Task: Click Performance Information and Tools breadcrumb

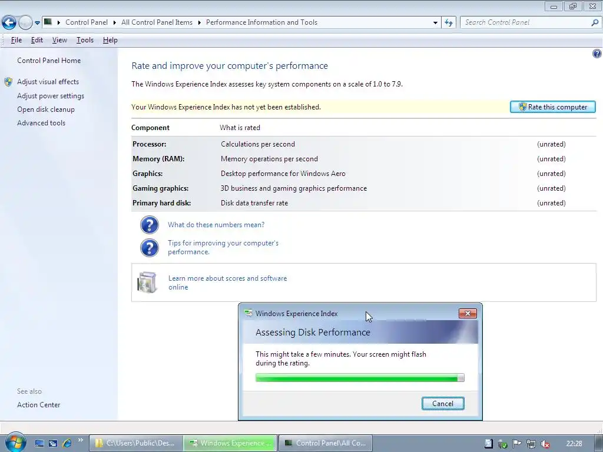Action: [x=261, y=22]
